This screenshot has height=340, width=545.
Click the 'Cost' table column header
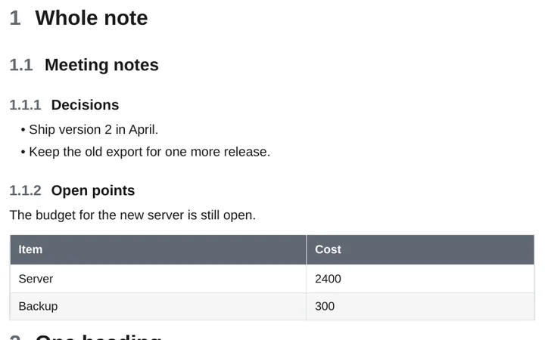coord(420,249)
